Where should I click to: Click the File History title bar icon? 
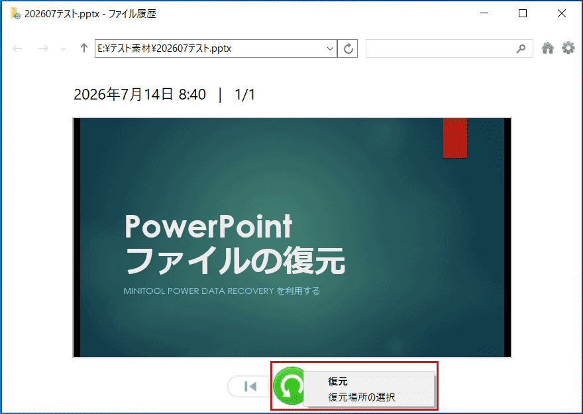click(15, 14)
